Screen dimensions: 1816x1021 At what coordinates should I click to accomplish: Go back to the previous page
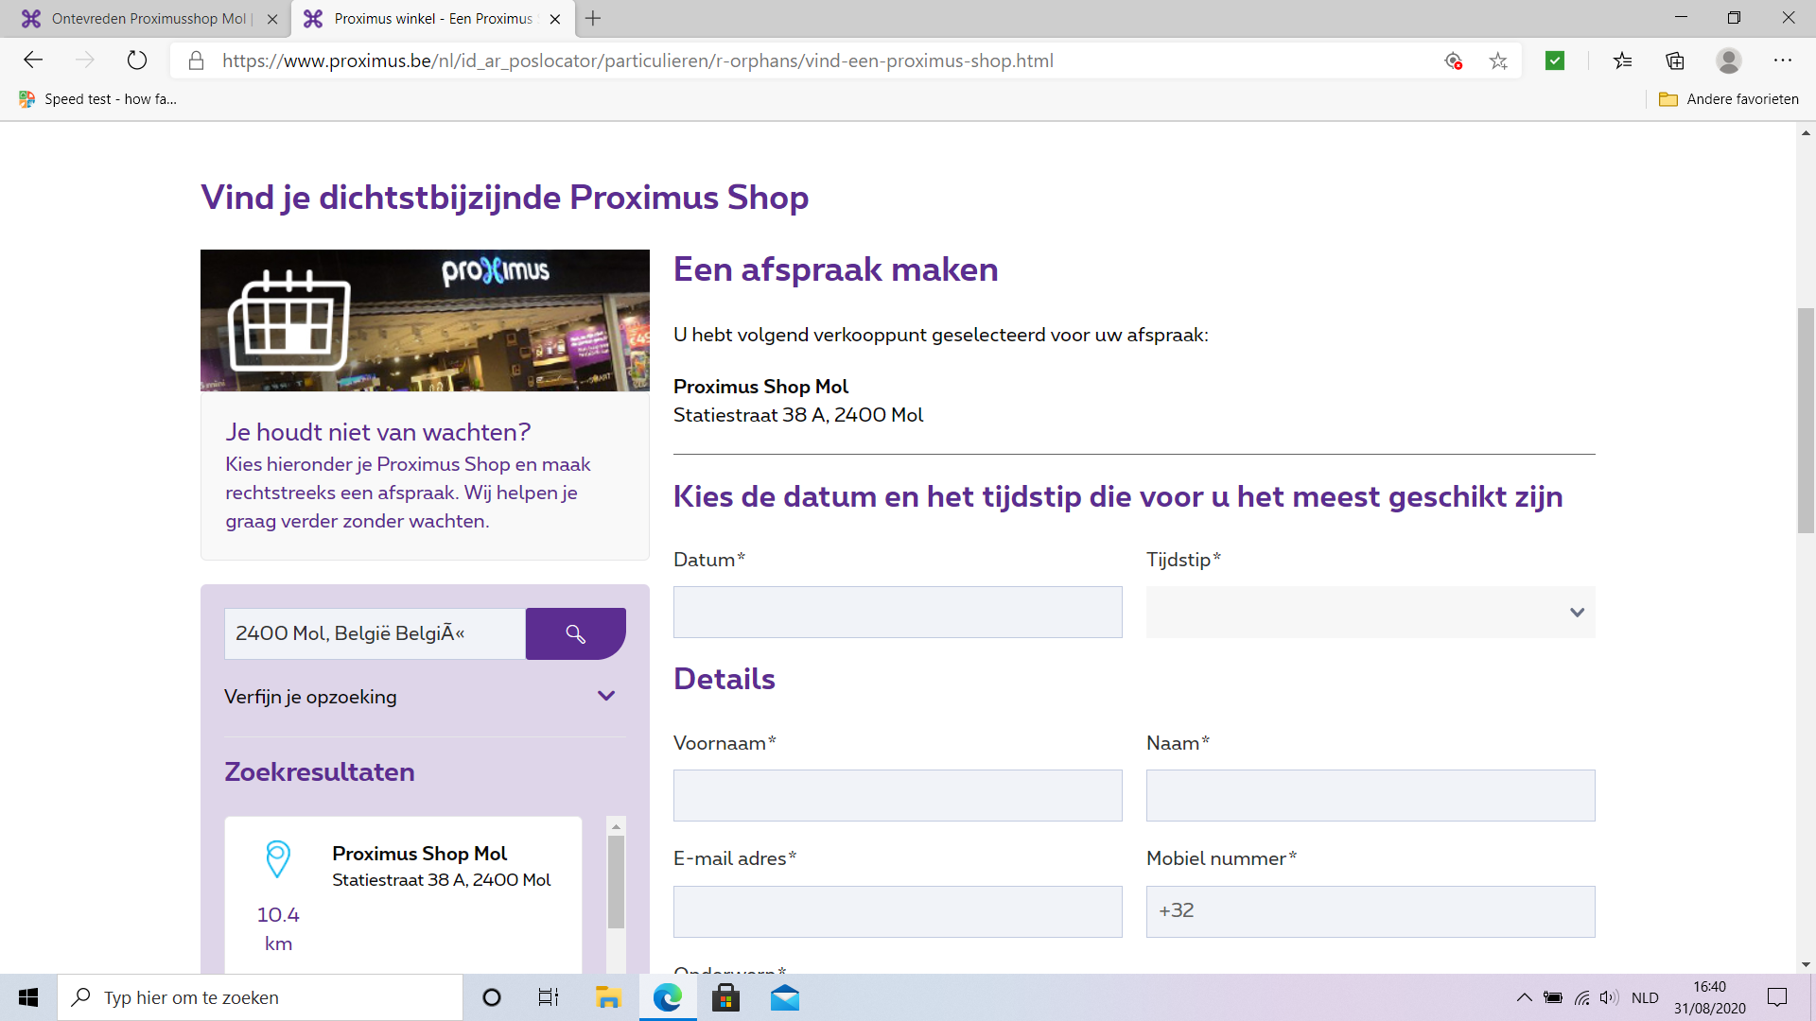pyautogui.click(x=33, y=61)
